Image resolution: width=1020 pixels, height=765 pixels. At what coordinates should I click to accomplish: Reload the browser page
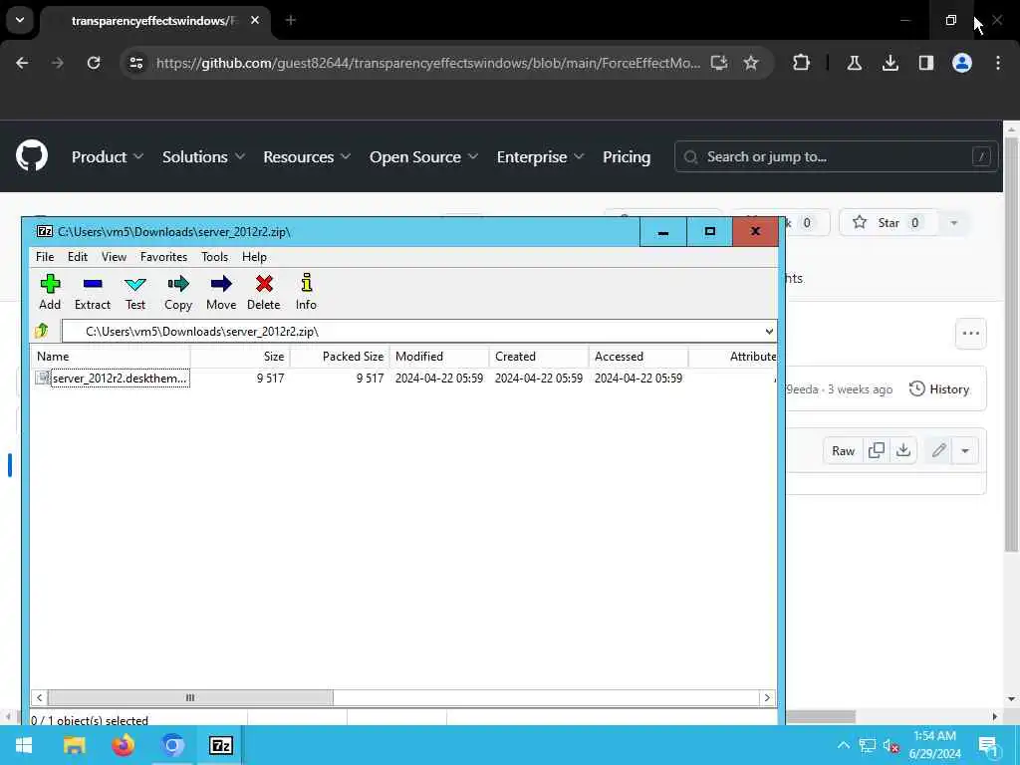pos(94,63)
